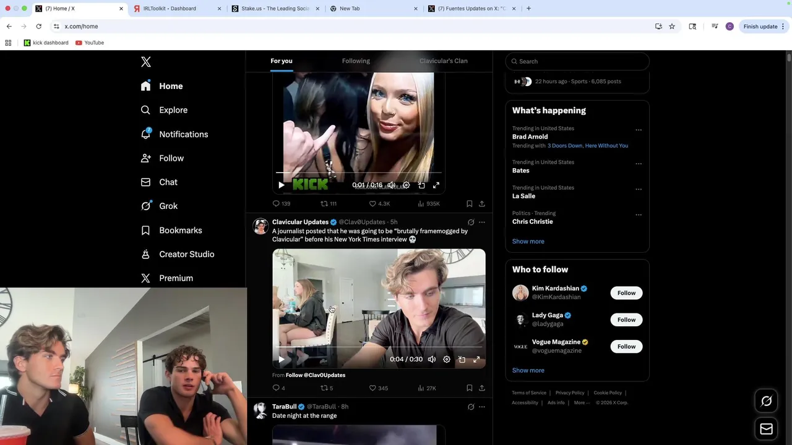Open more options for Bates trend
The height and width of the screenshot is (445, 792).
point(639,164)
